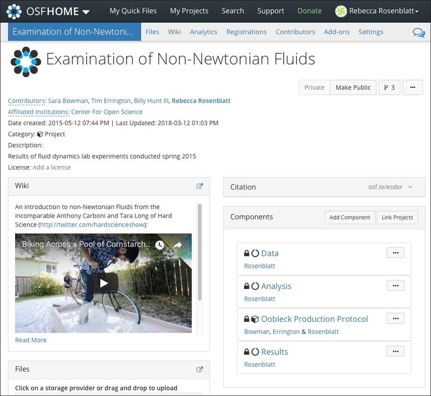Screen dimensions: 431x396
Task: Click the Errington link under Oobleck Production Protocol
Action: click(286, 331)
